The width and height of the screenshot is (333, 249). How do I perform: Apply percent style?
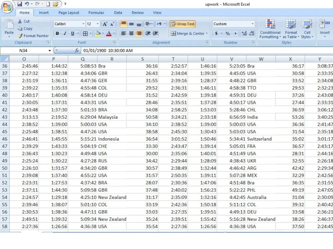pos(228,34)
